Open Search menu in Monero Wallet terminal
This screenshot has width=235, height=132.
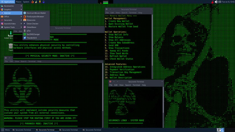pos(124,13)
